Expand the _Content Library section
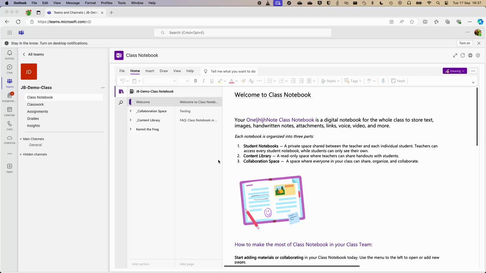The image size is (486, 273). [x=131, y=120]
